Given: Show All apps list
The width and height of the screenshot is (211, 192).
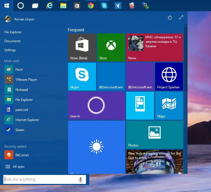Looking at the screenshot, I should pos(15,167).
